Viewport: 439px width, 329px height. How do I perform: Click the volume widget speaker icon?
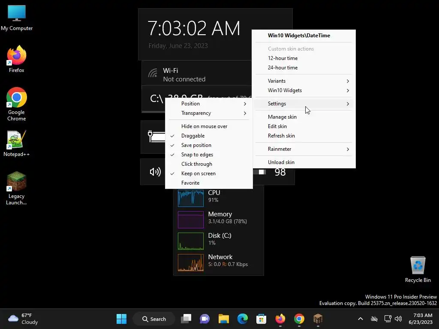(x=155, y=172)
